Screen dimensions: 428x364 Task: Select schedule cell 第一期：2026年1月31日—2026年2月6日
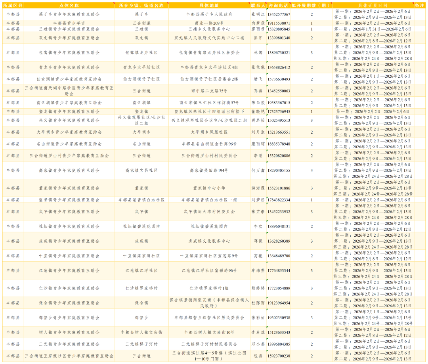point(373,29)
